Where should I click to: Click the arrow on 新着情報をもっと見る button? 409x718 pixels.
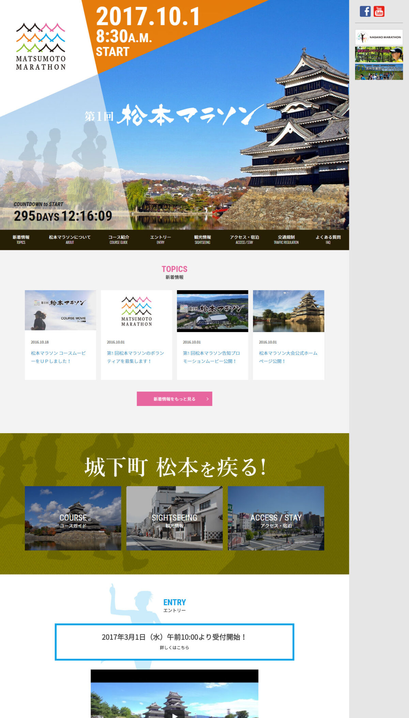tap(207, 399)
